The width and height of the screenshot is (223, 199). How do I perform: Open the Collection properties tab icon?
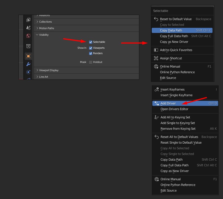pyautogui.click(x=28, y=46)
